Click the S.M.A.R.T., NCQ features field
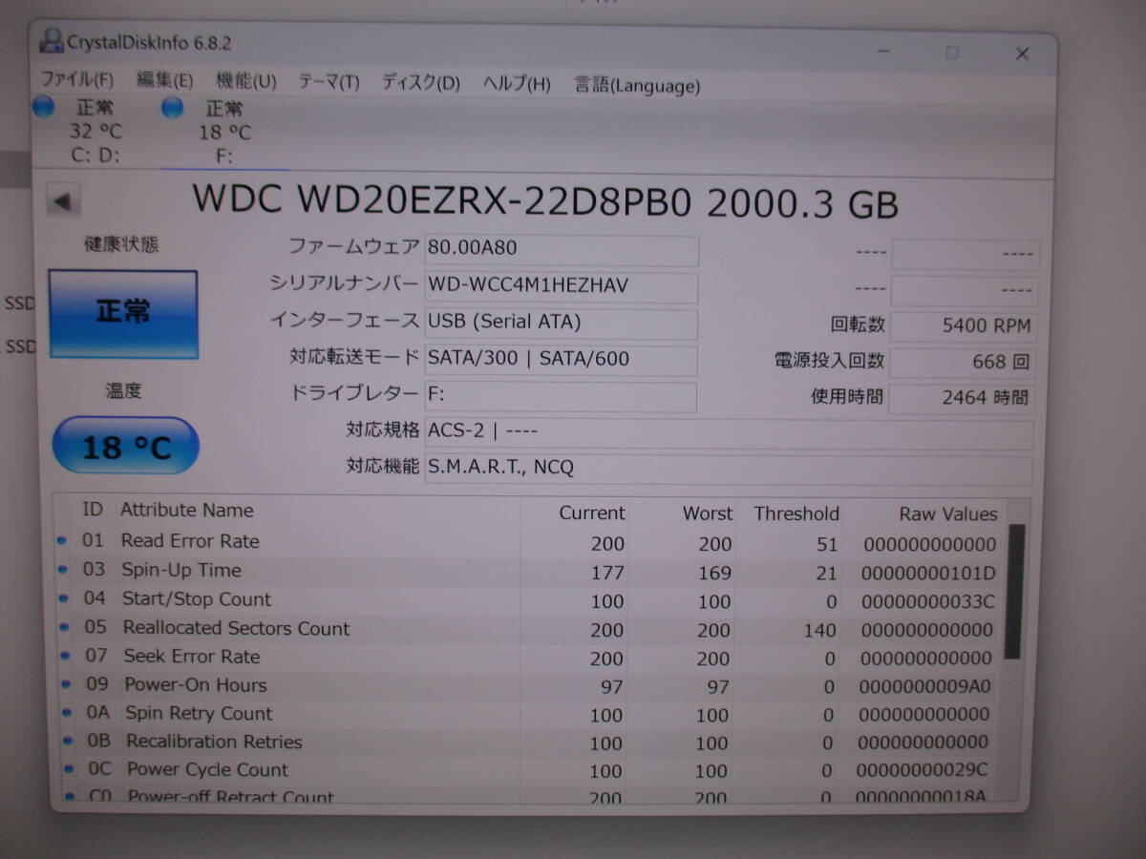Image resolution: width=1146 pixels, height=859 pixels. [x=729, y=469]
